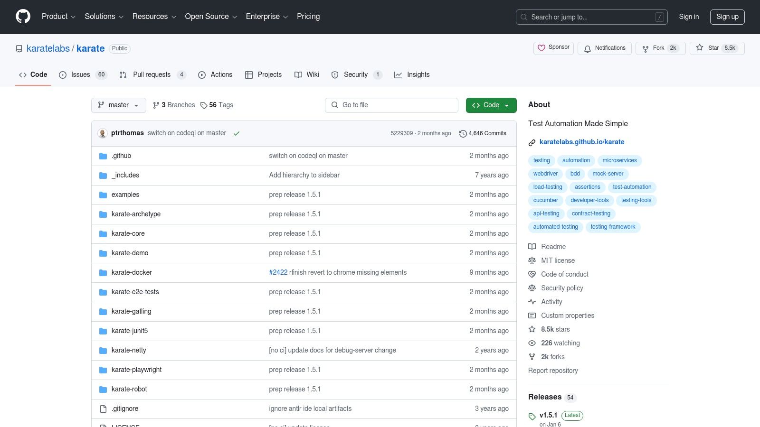Expand the Resources menu
Image resolution: width=760 pixels, height=427 pixels.
click(154, 17)
